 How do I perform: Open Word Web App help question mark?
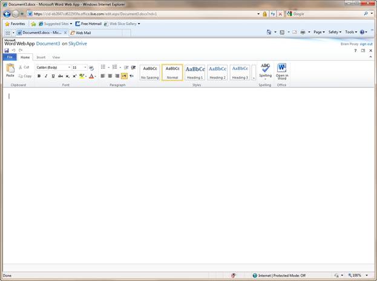355,50
